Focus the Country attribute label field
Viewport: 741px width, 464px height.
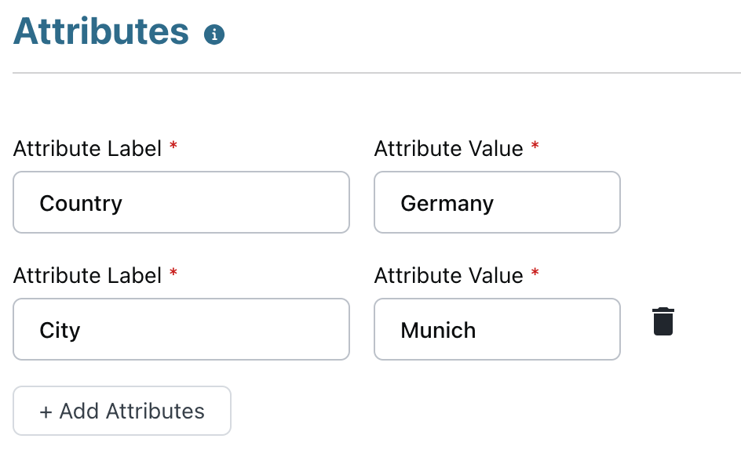181,203
